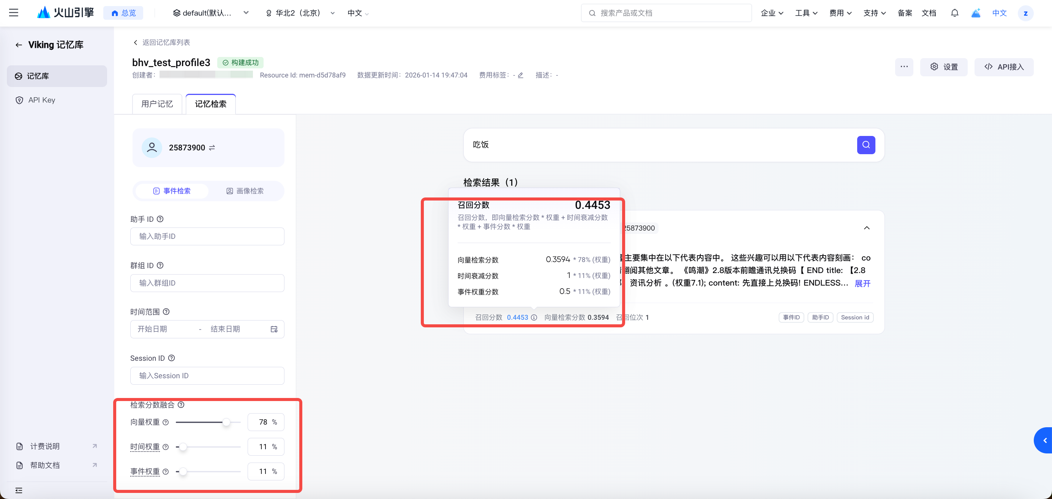Switch to the 用户记忆 tab
This screenshot has width=1052, height=499.
[x=157, y=104]
